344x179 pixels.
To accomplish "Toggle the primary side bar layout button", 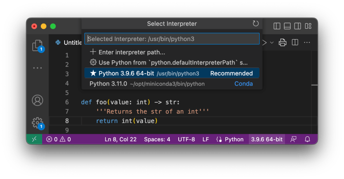I will [277, 26].
